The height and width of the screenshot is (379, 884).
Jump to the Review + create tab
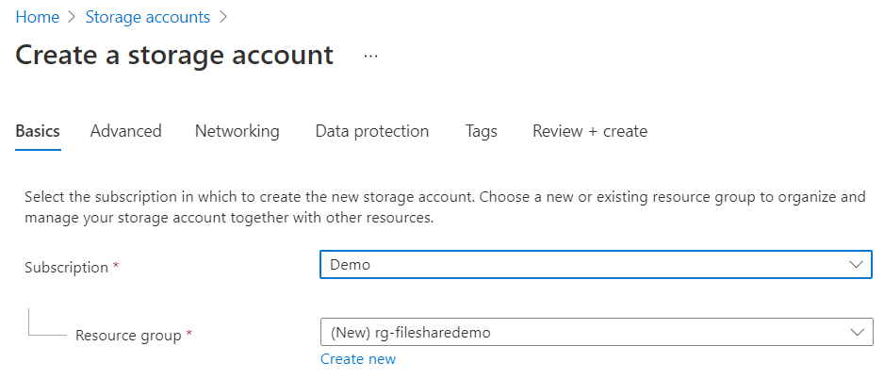click(x=589, y=131)
